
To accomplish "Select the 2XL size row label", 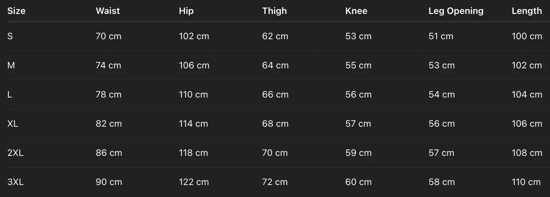I will [x=15, y=153].
